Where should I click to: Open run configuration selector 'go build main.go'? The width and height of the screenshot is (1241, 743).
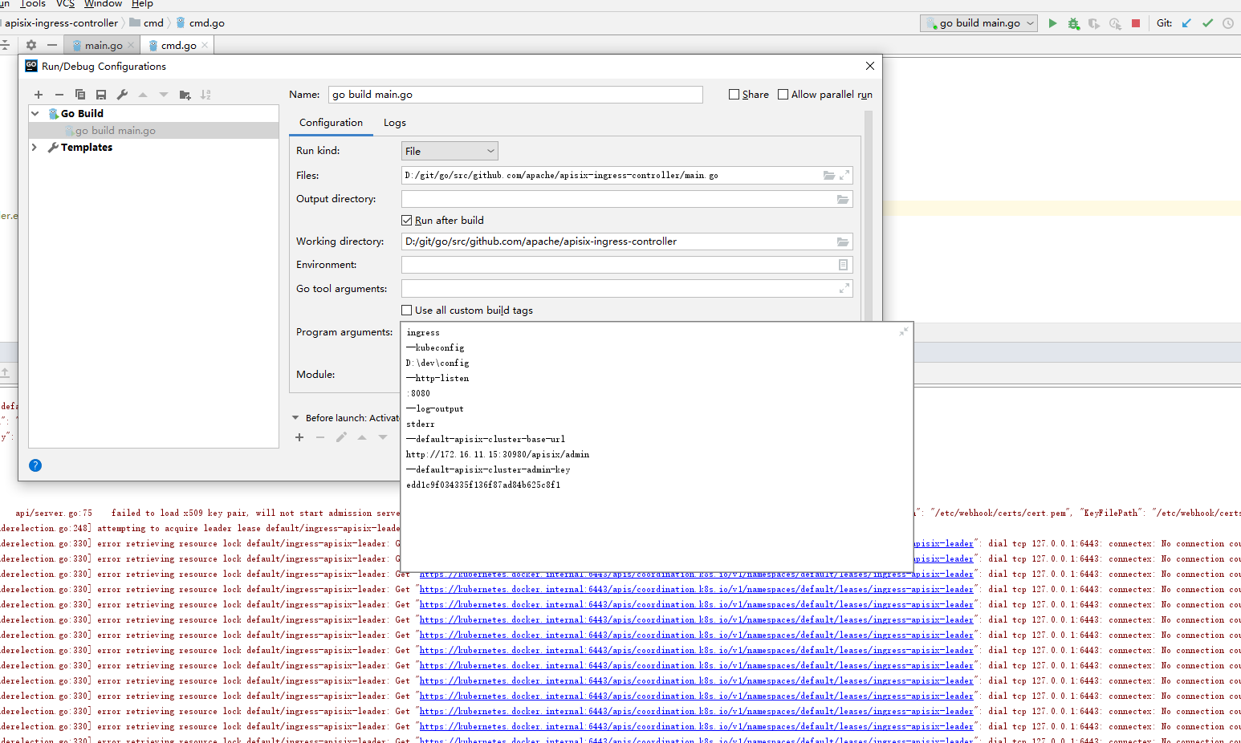(x=979, y=23)
